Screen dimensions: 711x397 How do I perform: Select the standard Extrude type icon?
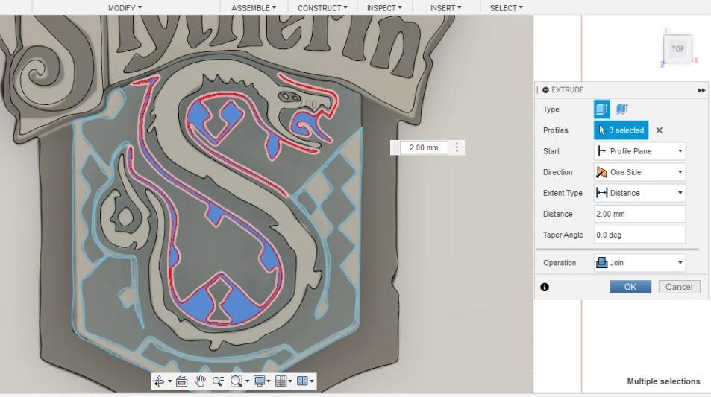602,109
